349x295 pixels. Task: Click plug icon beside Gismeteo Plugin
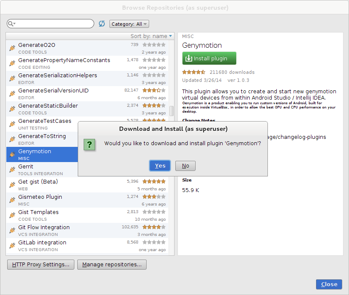coord(12,200)
